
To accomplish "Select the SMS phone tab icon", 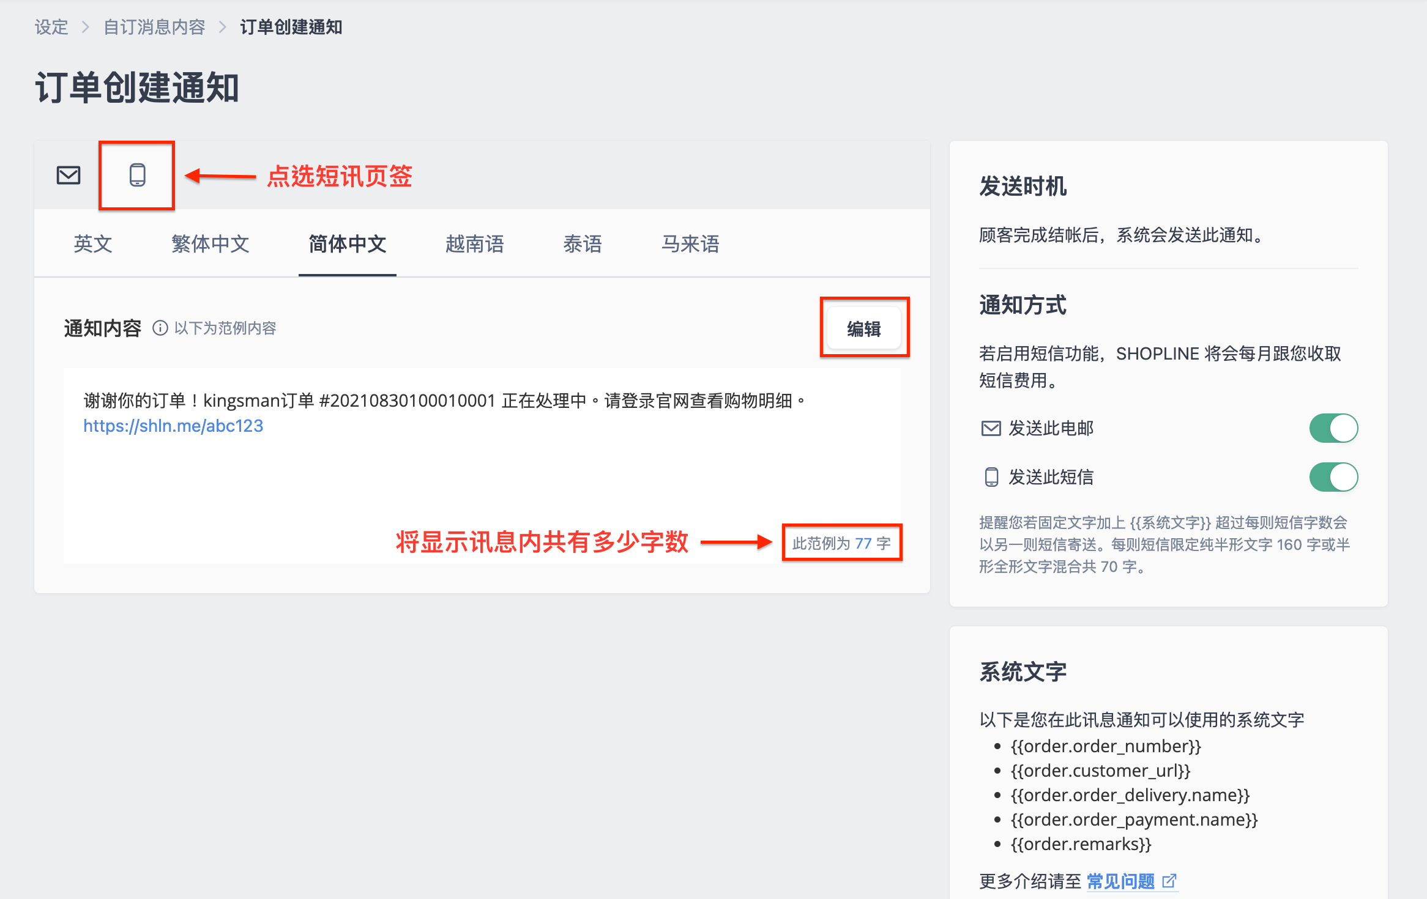I will point(137,176).
